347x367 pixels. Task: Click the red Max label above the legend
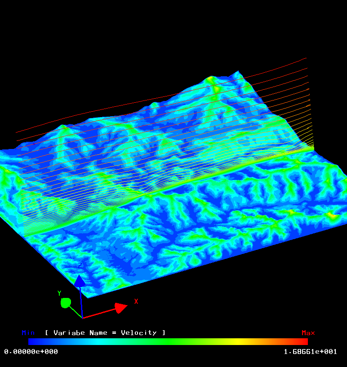pos(308,333)
